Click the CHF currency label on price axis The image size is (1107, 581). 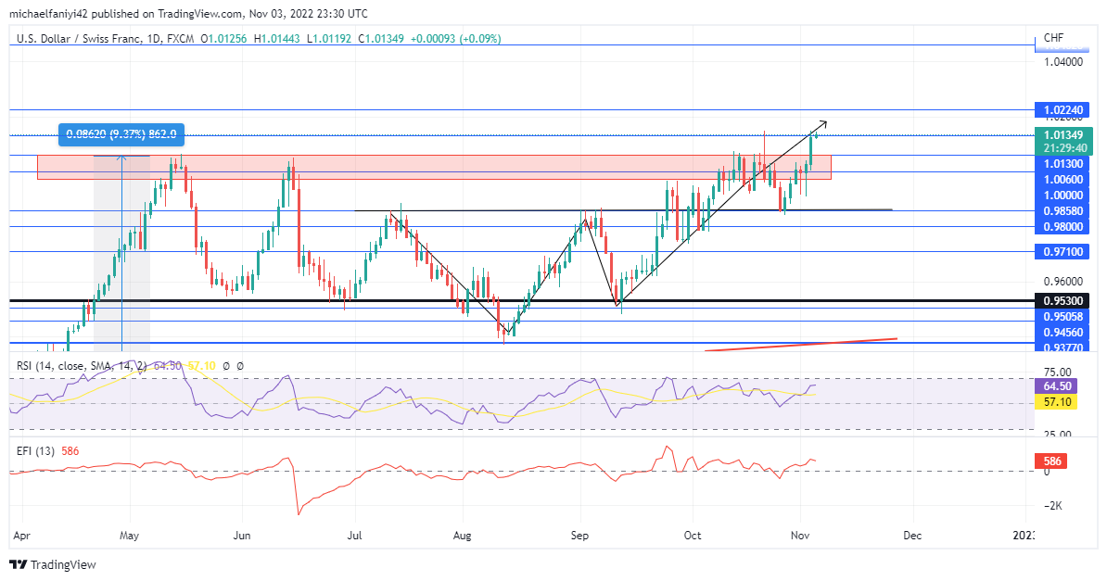point(1053,38)
